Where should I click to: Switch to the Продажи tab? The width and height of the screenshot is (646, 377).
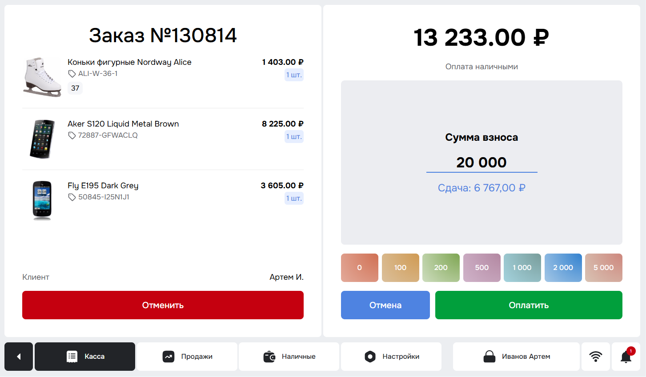coord(187,357)
